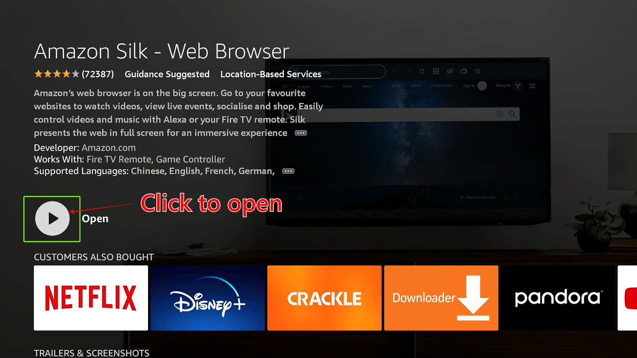Click the hamburger menu icon in preview

click(x=532, y=86)
